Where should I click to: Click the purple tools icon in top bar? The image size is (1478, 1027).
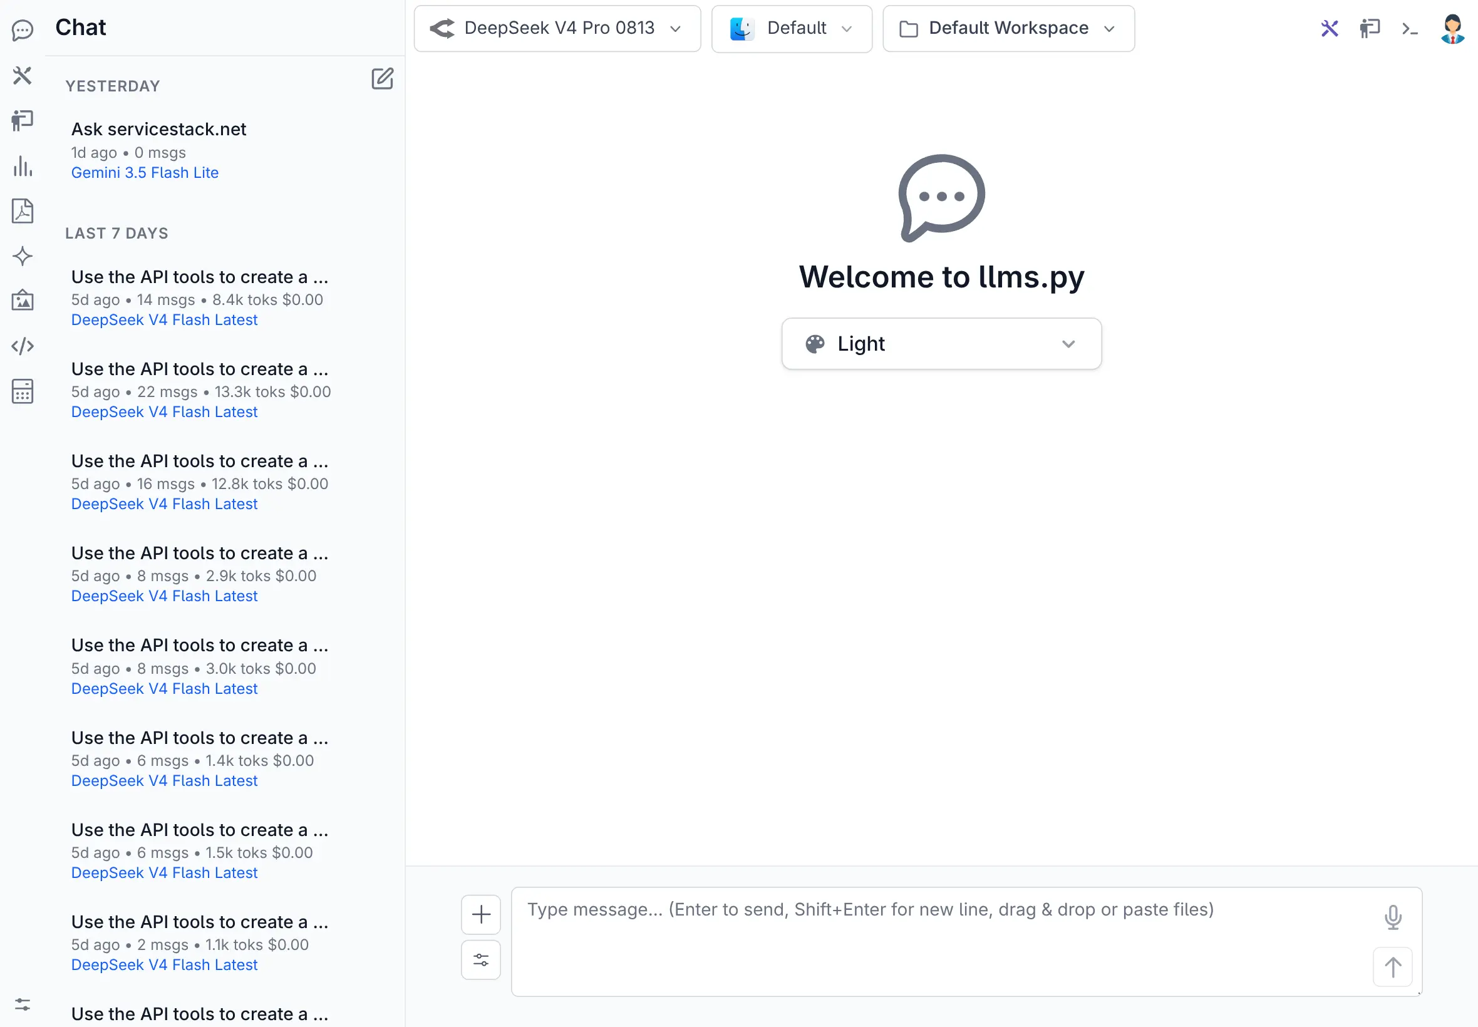1330,28
